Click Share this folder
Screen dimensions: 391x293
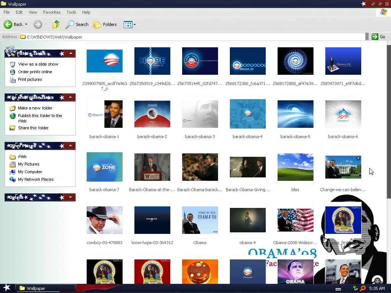coord(33,128)
